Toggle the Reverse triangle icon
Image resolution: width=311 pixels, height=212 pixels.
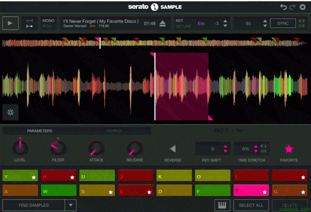click(x=173, y=148)
